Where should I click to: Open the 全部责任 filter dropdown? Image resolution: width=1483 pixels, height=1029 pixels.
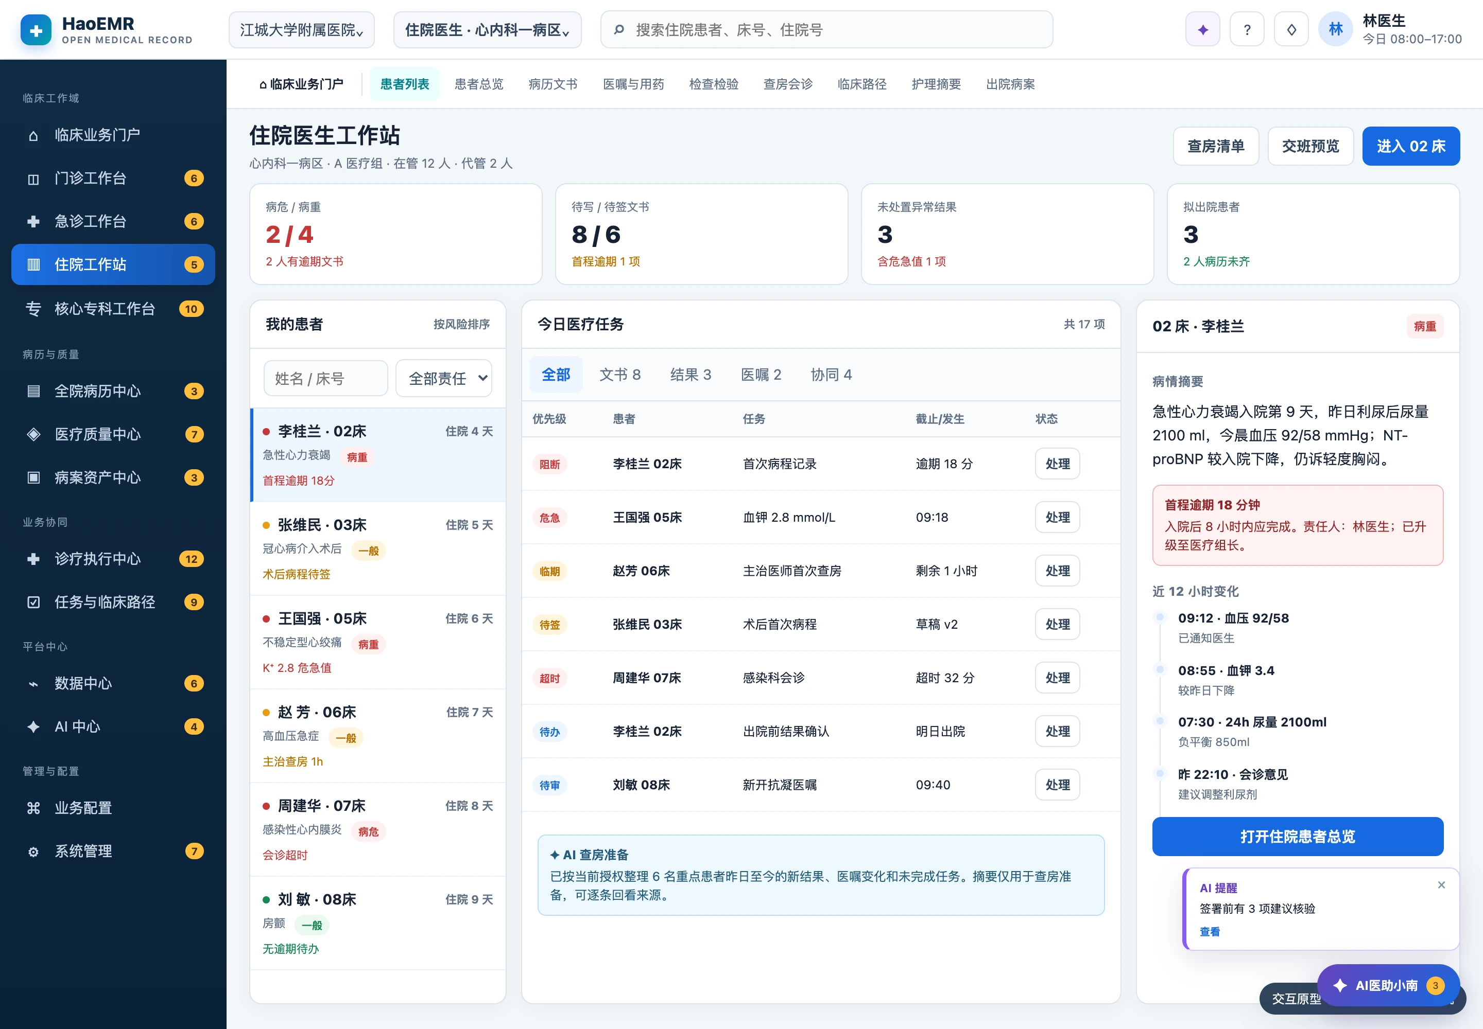click(x=444, y=379)
